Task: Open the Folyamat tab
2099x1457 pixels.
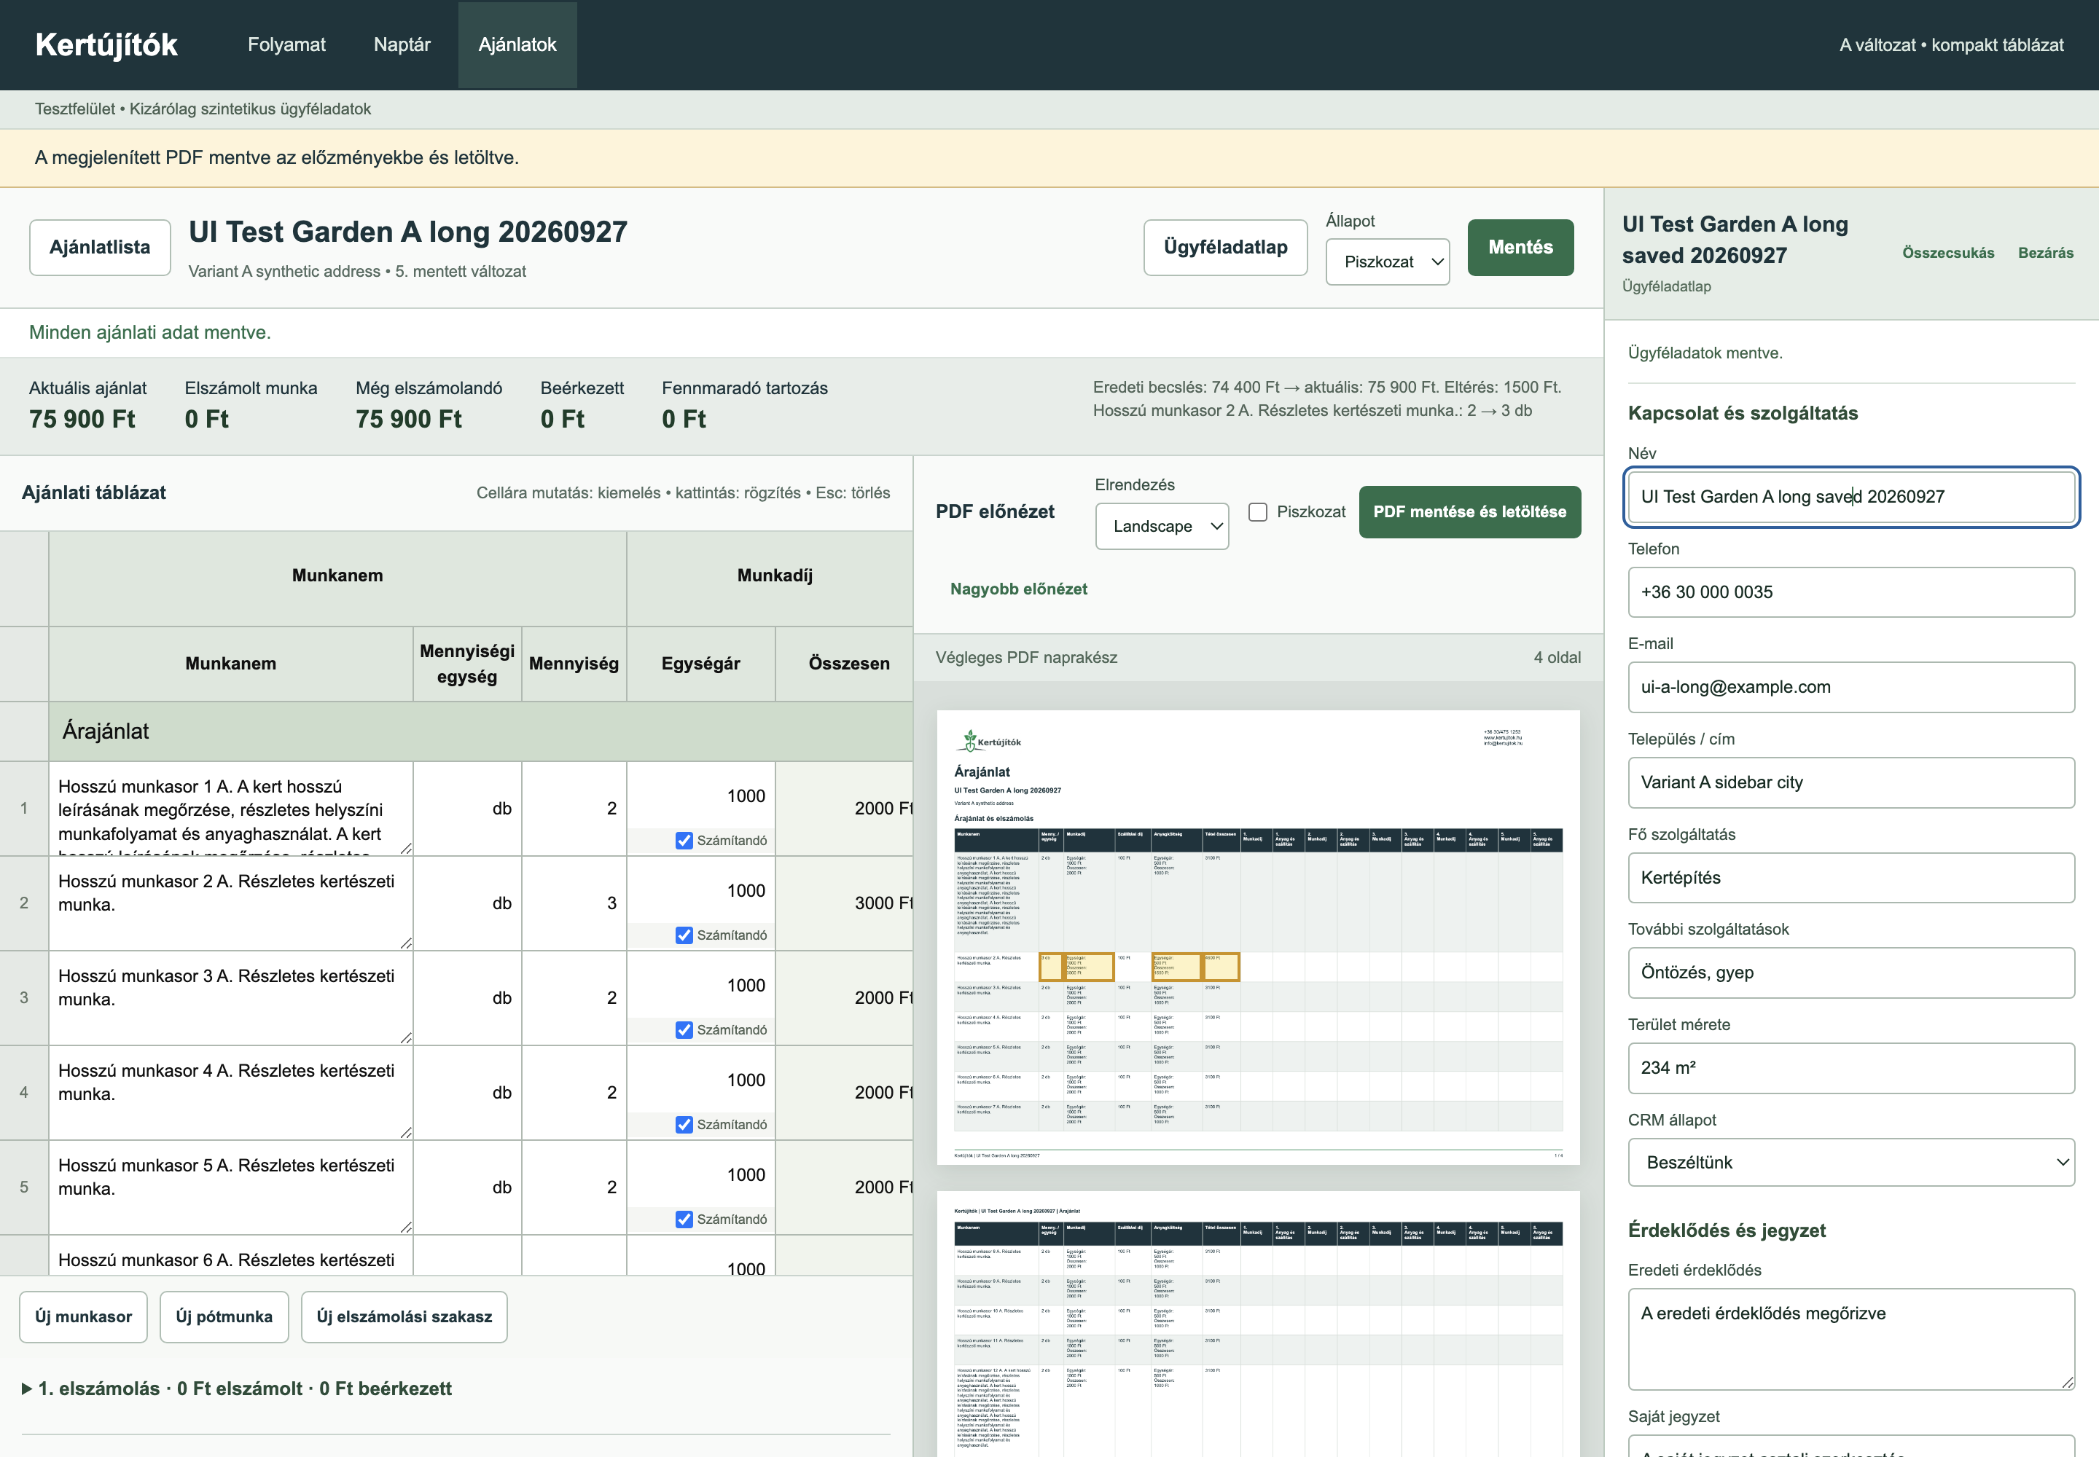Action: coord(287,44)
